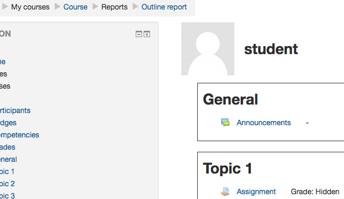Go to Course in the breadcrumb
Viewport: 344px width, 199px height.
click(75, 7)
